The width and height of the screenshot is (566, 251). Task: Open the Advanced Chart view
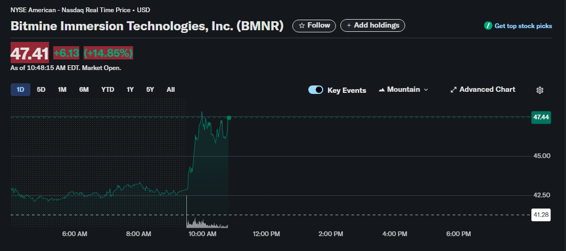coord(482,90)
